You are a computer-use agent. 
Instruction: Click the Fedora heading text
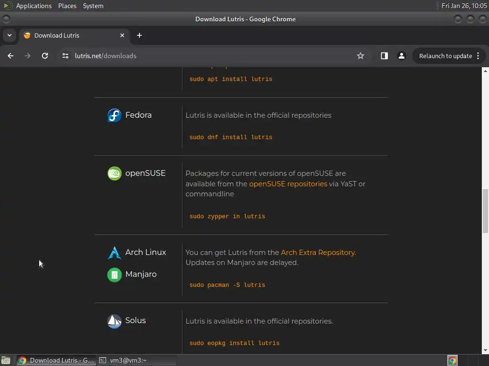(138, 115)
